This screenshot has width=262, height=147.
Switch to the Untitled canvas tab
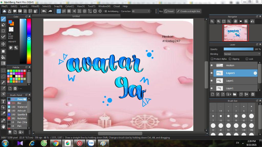76,16
